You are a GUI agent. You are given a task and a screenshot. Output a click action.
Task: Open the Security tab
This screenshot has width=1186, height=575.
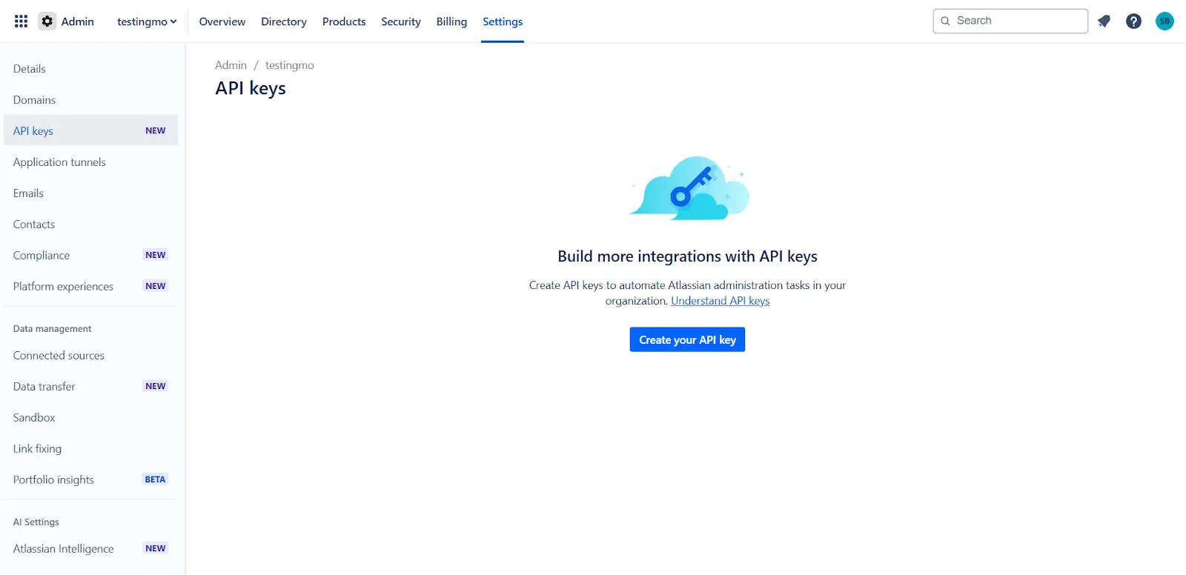[401, 21]
